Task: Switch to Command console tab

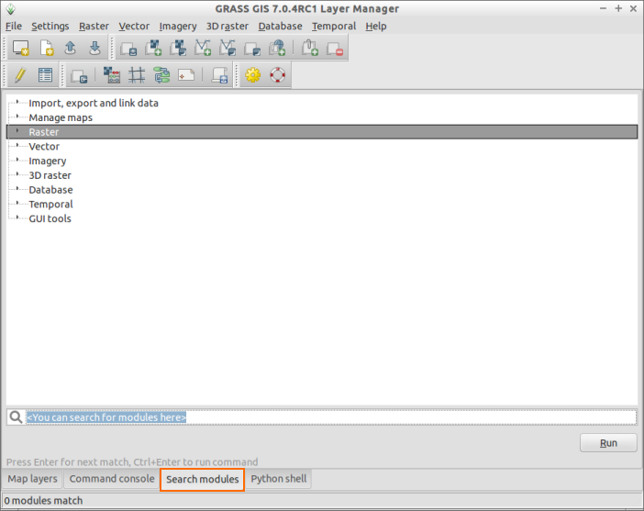Action: [112, 479]
